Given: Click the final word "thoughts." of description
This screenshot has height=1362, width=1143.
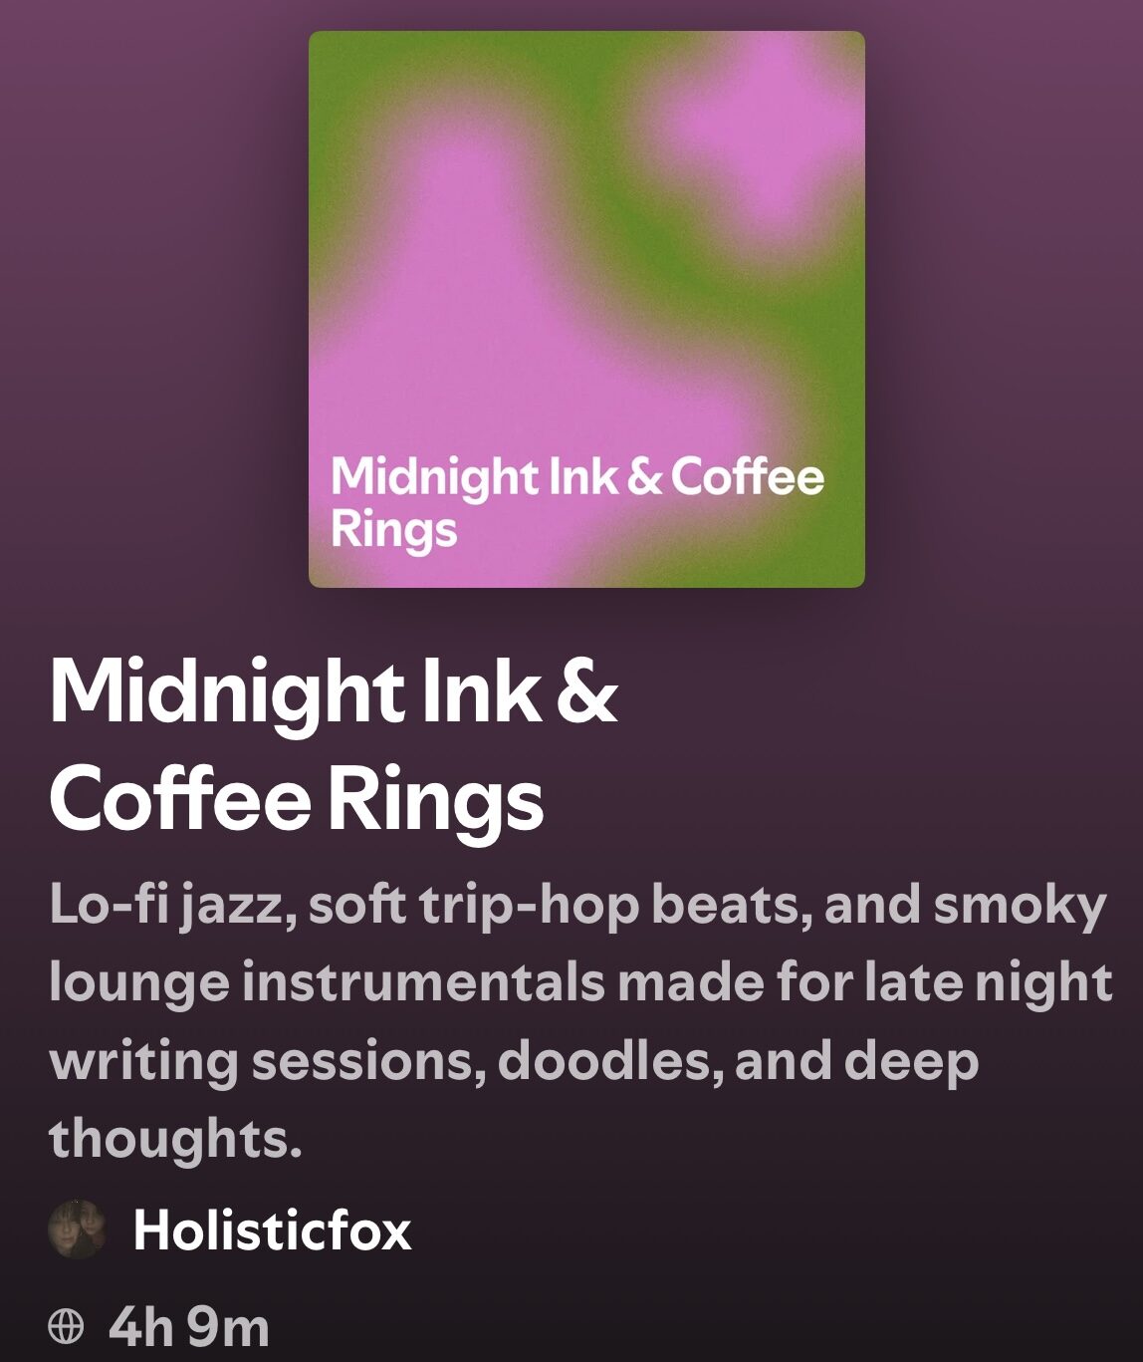Looking at the screenshot, I should 175,1137.
